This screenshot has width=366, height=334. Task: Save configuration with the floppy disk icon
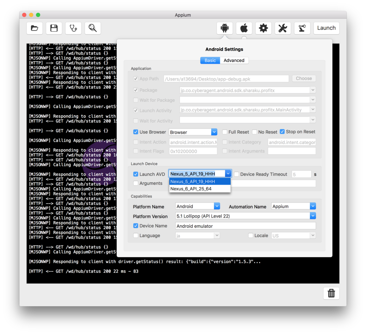[x=54, y=28]
